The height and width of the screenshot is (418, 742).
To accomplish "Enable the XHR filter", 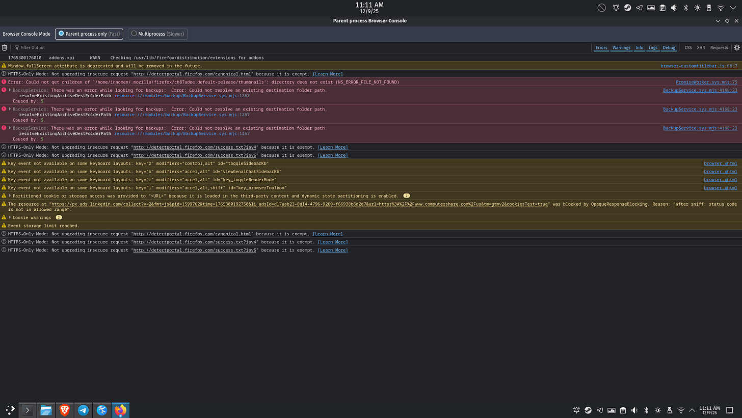I will [x=701, y=47].
